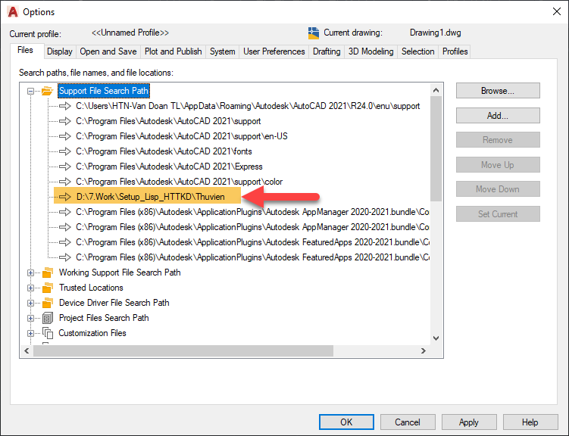Click the vertical scrollbar down arrow
The height and width of the screenshot is (436, 569).
[x=436, y=338]
